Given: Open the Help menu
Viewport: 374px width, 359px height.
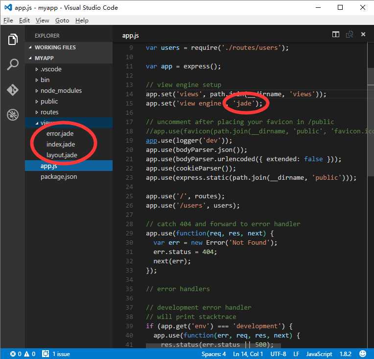Looking at the screenshot, I should 82,21.
